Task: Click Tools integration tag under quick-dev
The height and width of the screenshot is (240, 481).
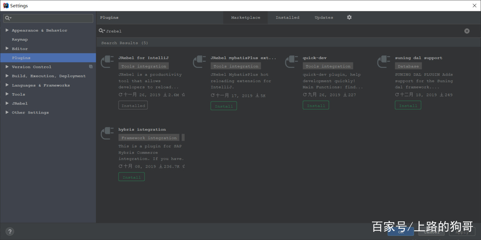Action: [x=328, y=66]
